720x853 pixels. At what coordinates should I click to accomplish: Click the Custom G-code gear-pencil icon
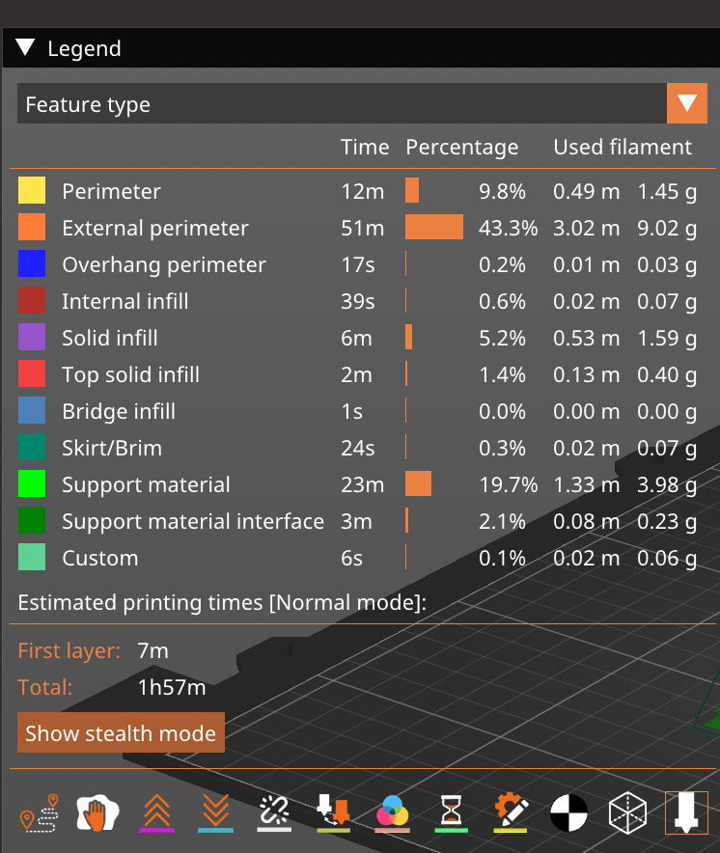click(510, 812)
